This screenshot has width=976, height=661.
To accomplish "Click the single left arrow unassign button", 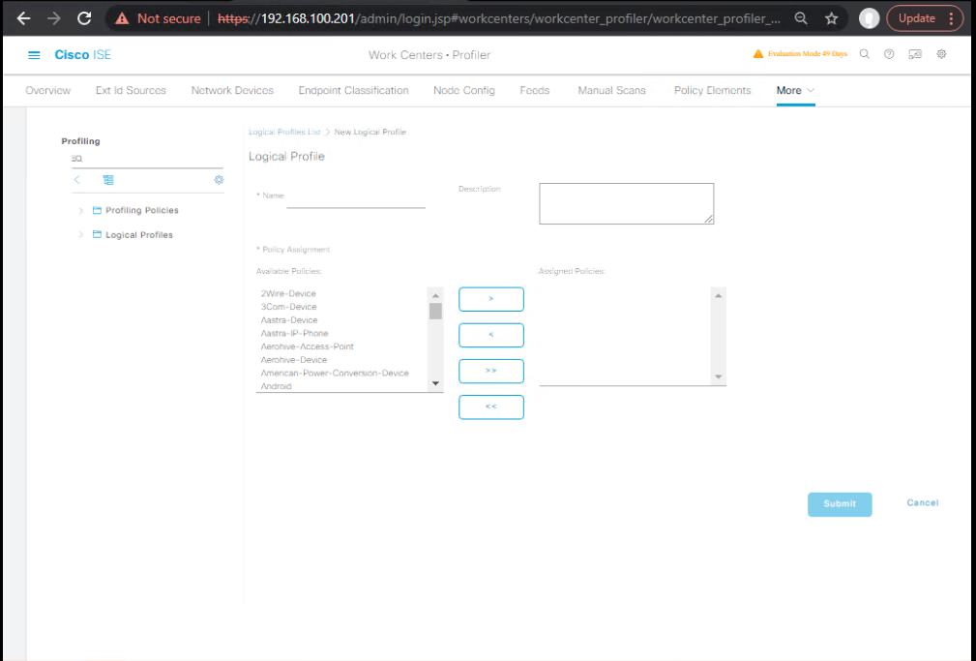I will [491, 335].
